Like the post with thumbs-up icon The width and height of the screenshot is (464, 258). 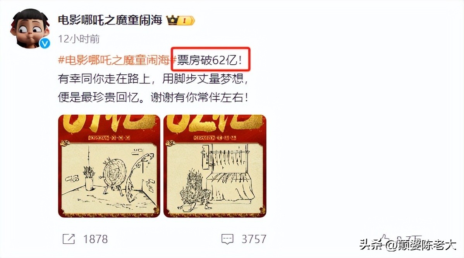coord(385,239)
